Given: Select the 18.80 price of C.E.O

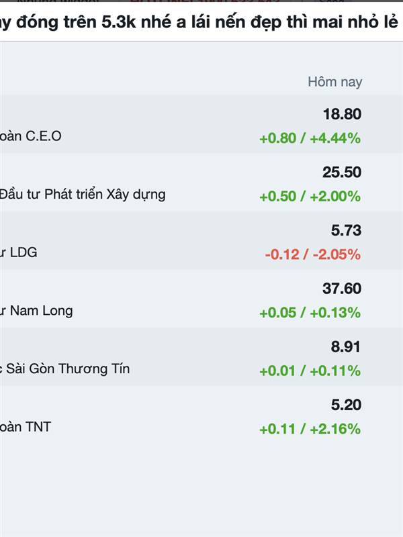Looking at the screenshot, I should (342, 114).
